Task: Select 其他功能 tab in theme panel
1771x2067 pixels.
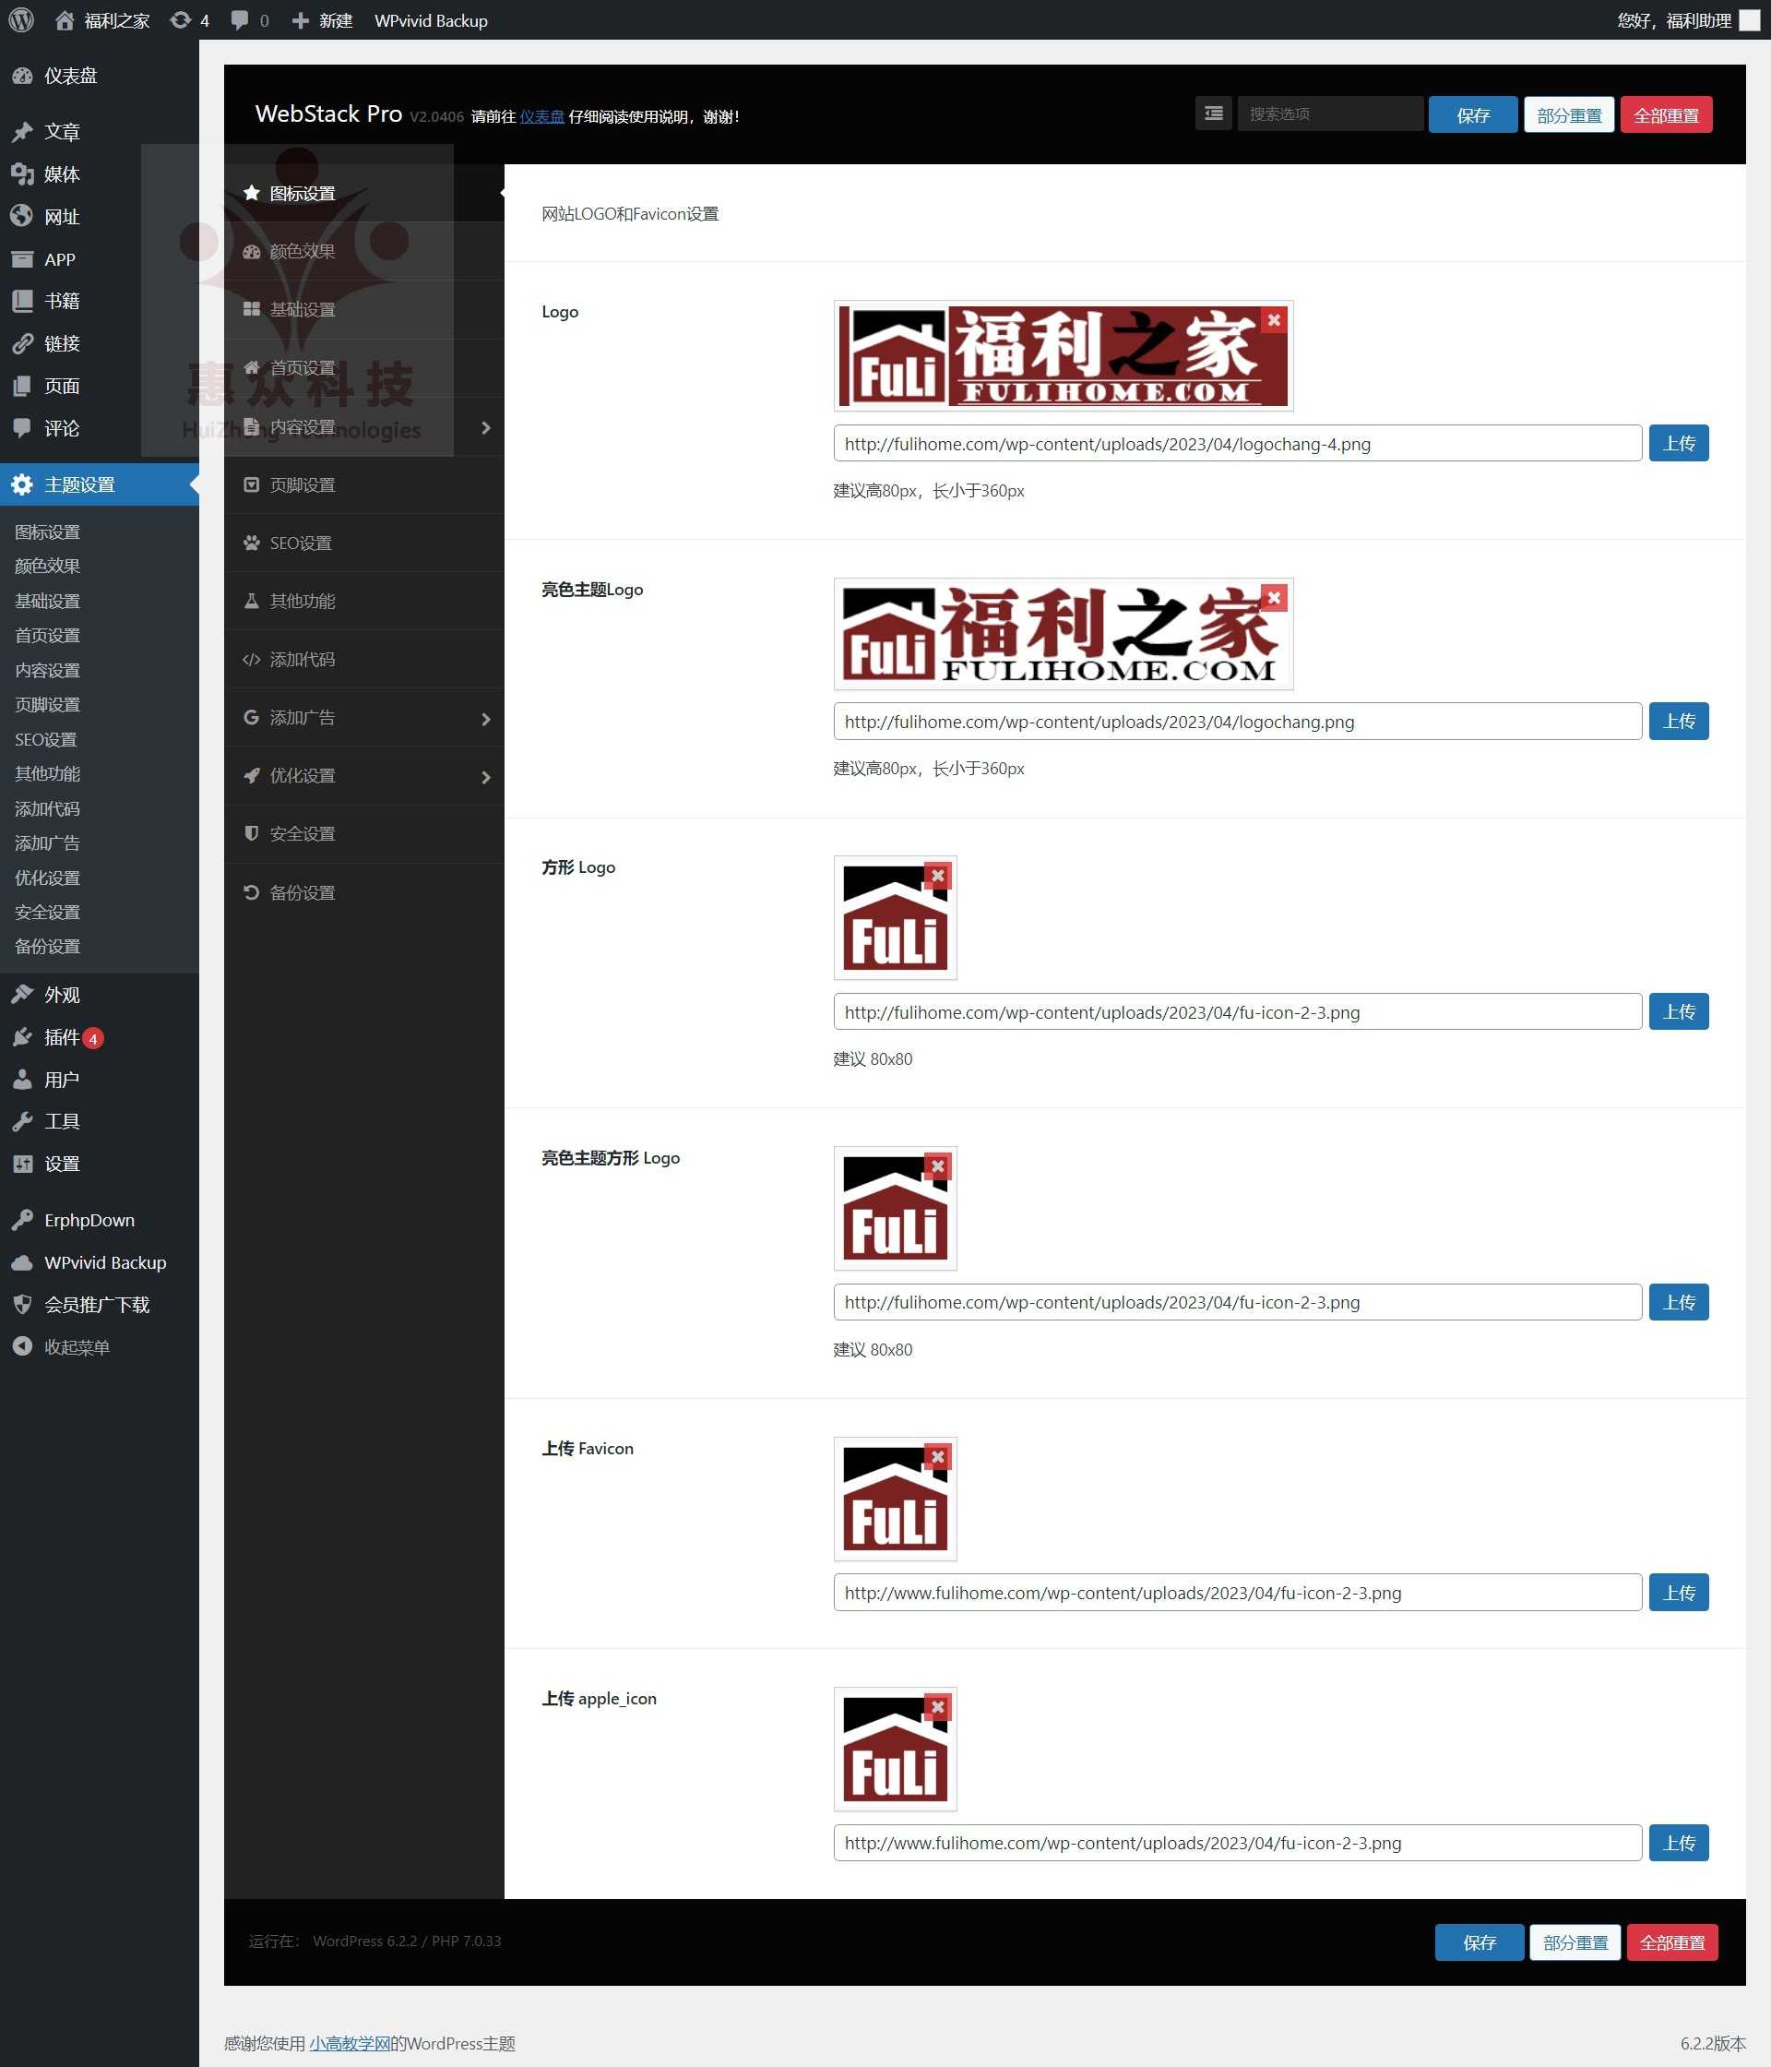Action: pos(364,601)
